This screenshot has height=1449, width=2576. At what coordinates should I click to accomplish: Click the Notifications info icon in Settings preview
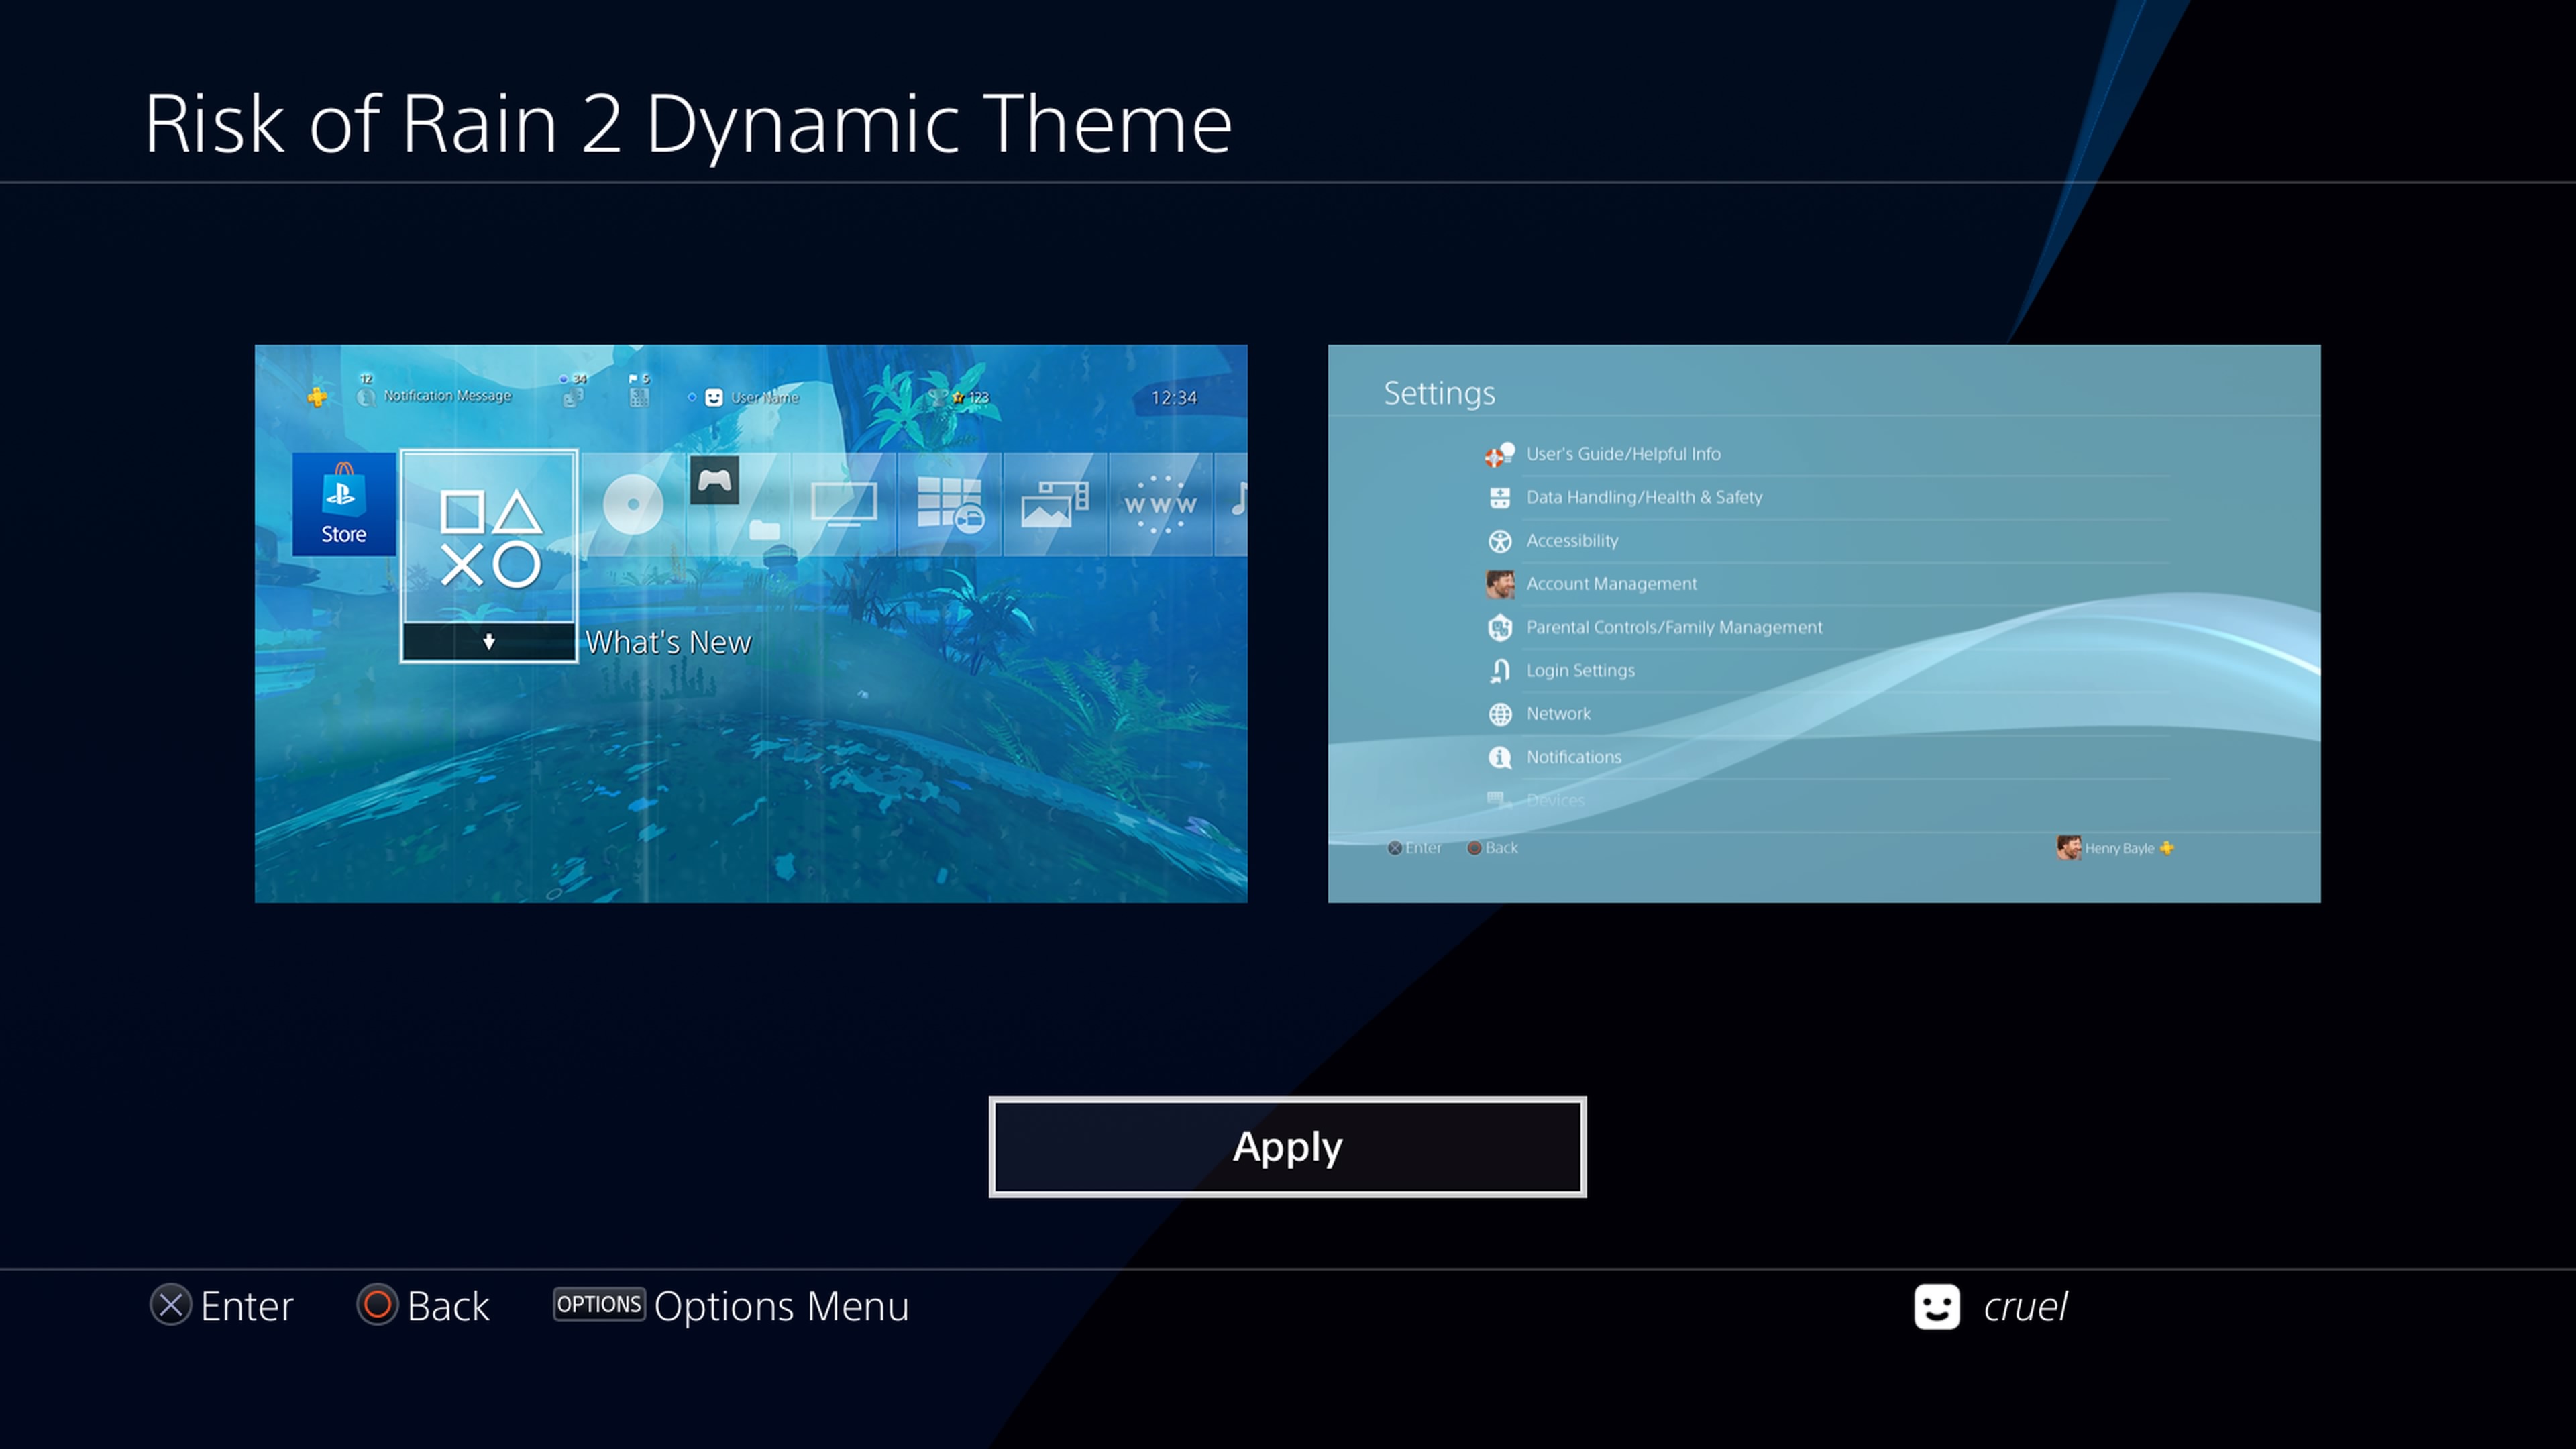pos(1499,758)
